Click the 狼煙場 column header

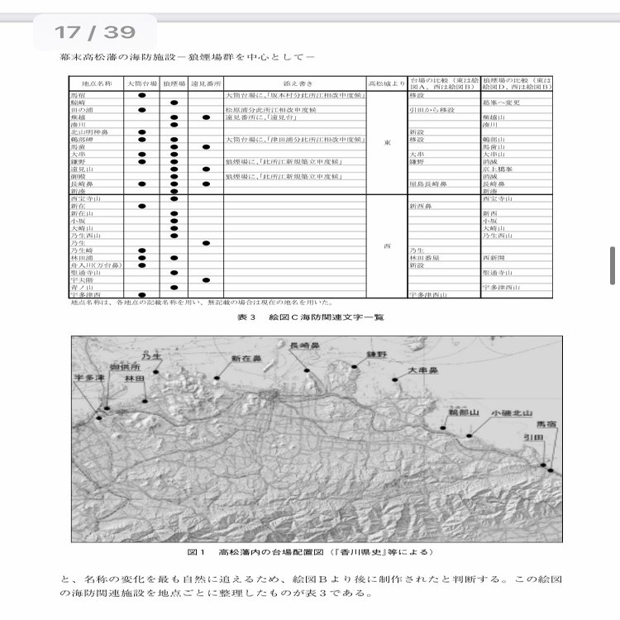coord(174,83)
